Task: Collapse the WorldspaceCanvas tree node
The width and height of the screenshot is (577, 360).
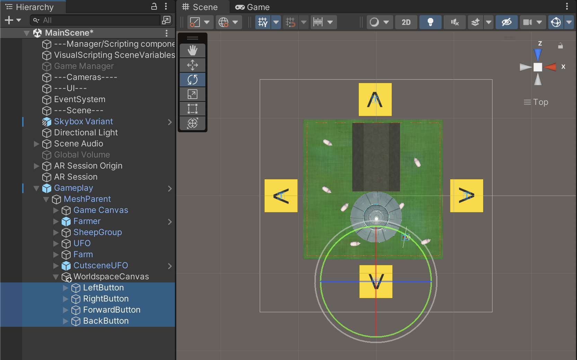Action: [56, 277]
